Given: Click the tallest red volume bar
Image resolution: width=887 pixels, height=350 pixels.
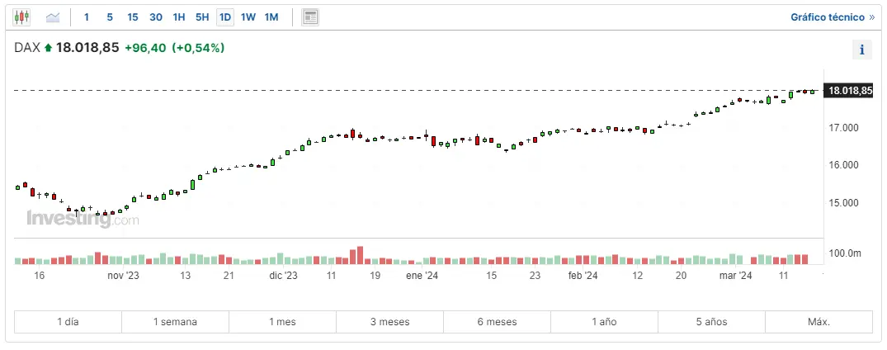Looking at the screenshot, I should (x=360, y=255).
